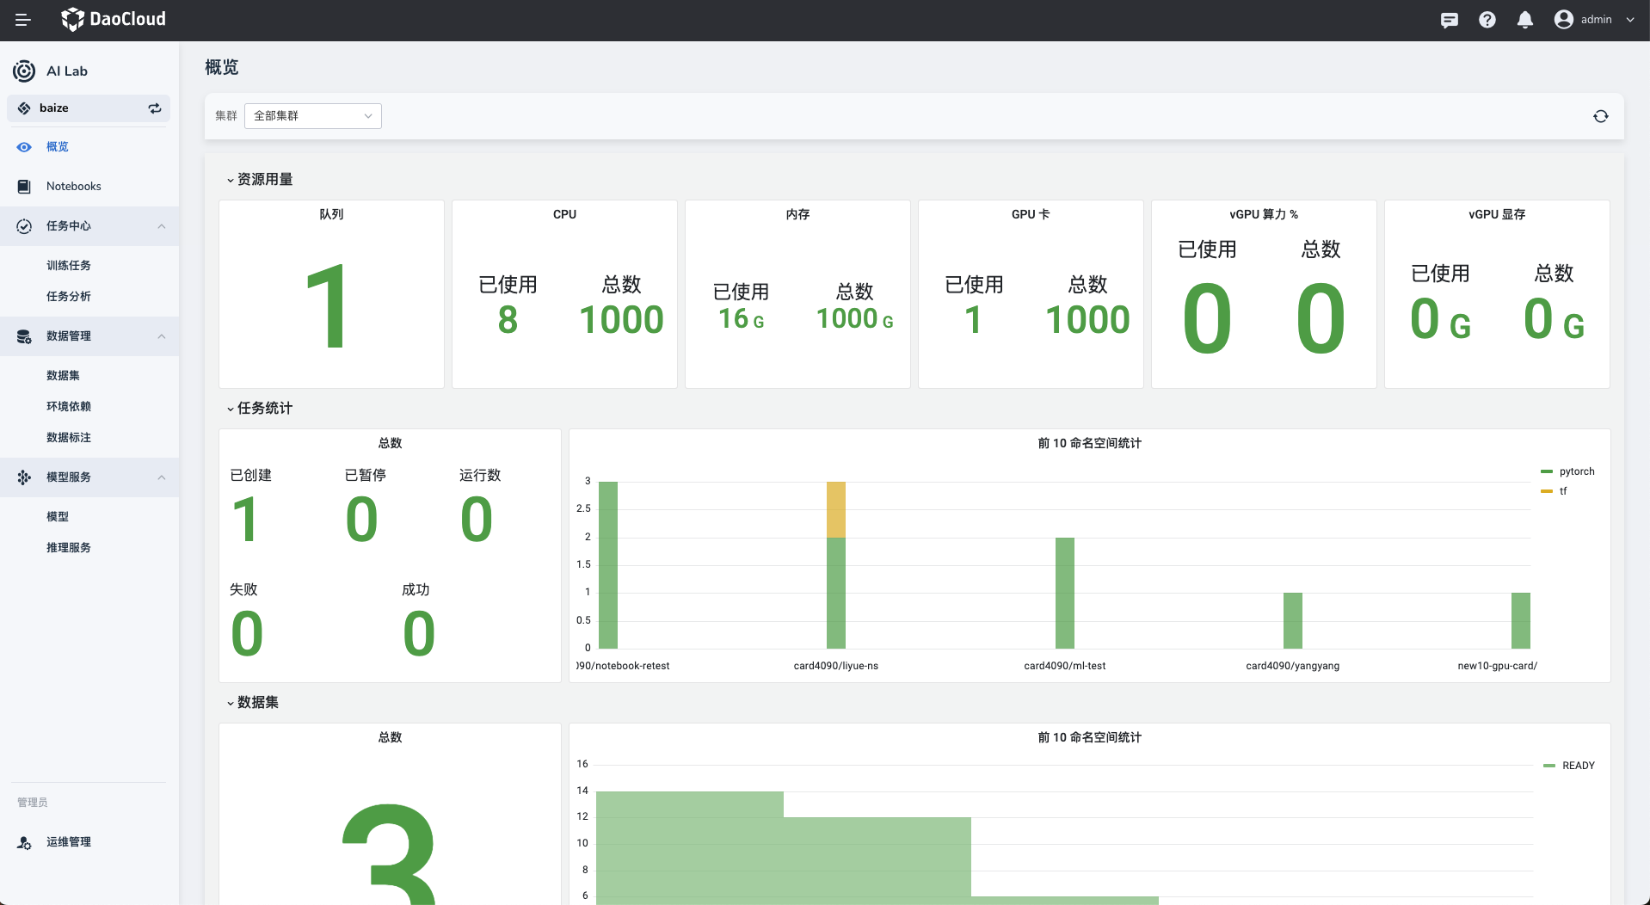Click the refresh icon in cluster bar
Viewport: 1650px width, 905px height.
pyautogui.click(x=1600, y=116)
